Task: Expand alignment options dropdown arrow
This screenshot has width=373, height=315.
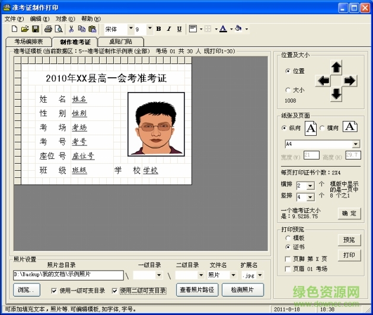Action: click(x=201, y=29)
